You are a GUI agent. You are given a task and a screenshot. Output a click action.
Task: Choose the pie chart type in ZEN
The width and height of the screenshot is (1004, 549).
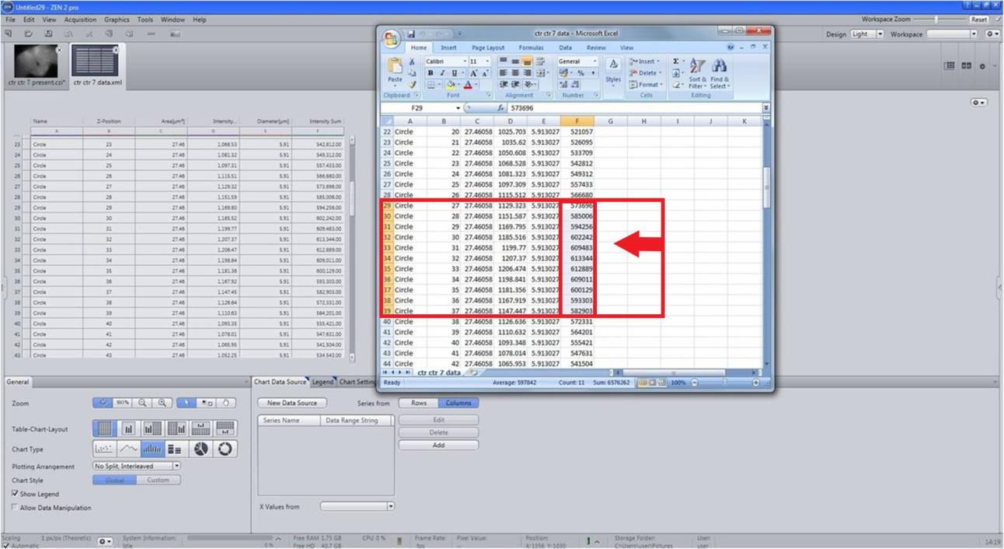201,449
